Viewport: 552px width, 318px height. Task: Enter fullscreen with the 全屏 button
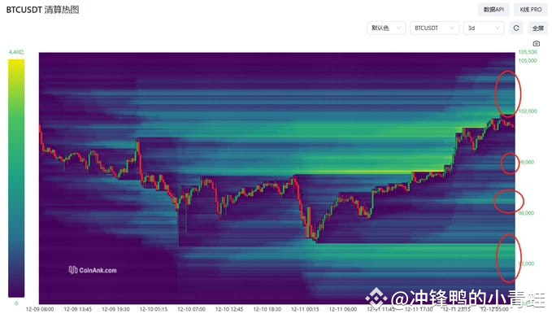537,28
